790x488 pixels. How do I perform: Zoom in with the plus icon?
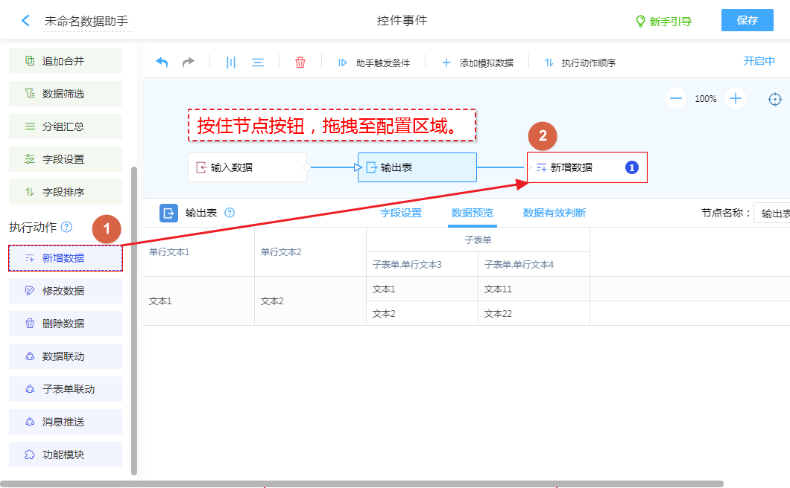736,98
